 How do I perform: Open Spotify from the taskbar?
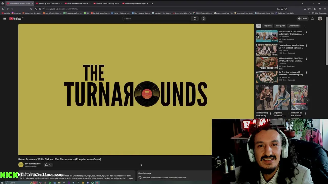point(50,182)
